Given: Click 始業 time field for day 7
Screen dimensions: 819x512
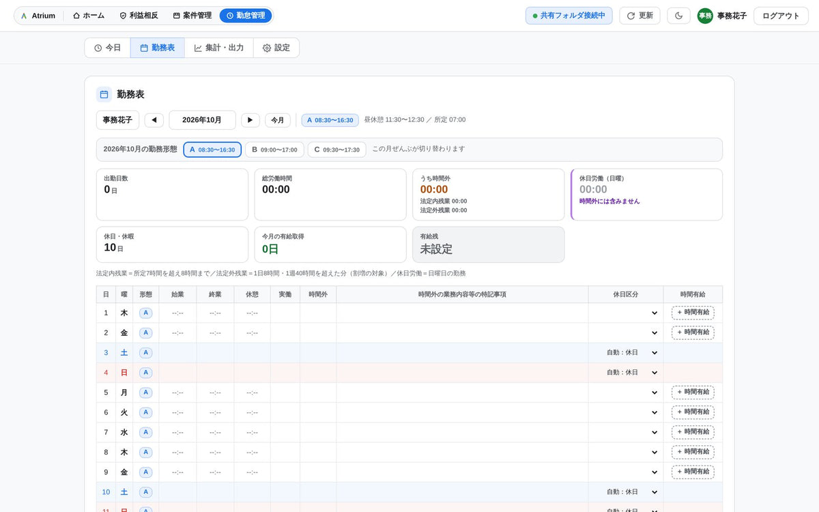Looking at the screenshot, I should click(x=177, y=432).
